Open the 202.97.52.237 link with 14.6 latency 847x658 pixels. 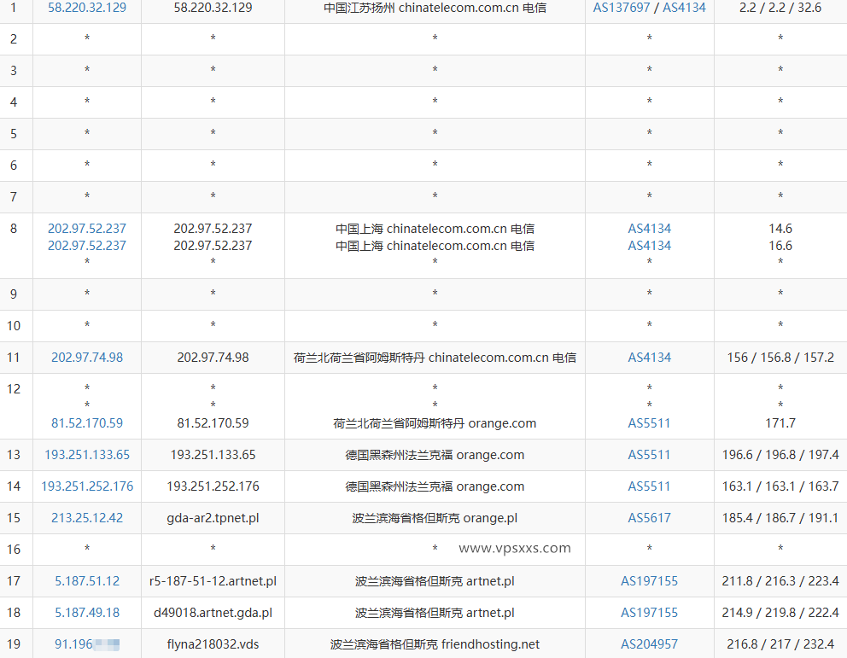[87, 229]
